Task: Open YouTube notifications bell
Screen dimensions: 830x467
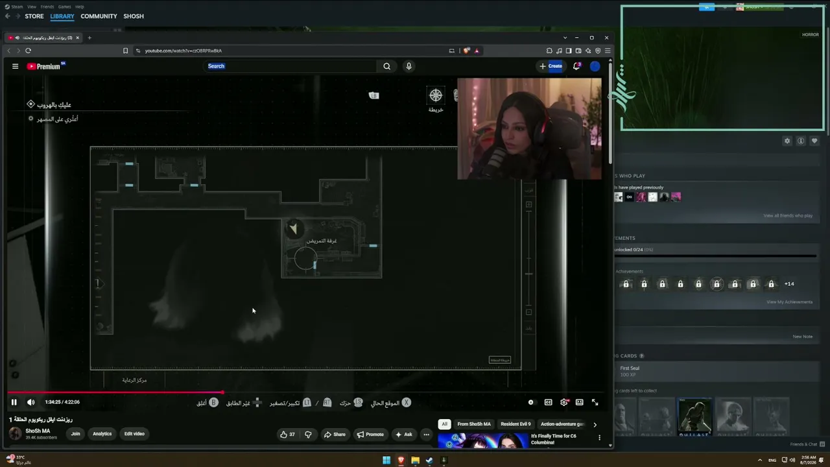Action: click(x=576, y=66)
